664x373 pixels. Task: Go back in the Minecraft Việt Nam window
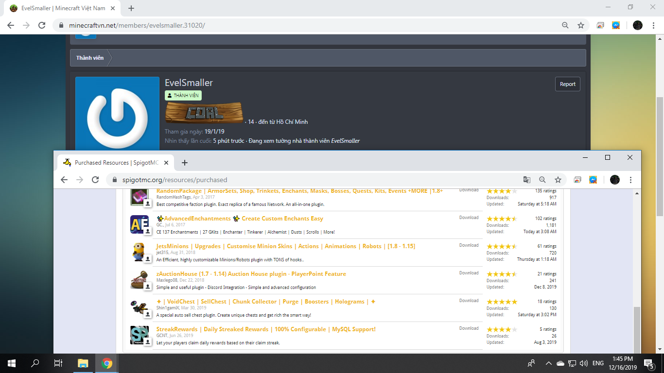(11, 25)
